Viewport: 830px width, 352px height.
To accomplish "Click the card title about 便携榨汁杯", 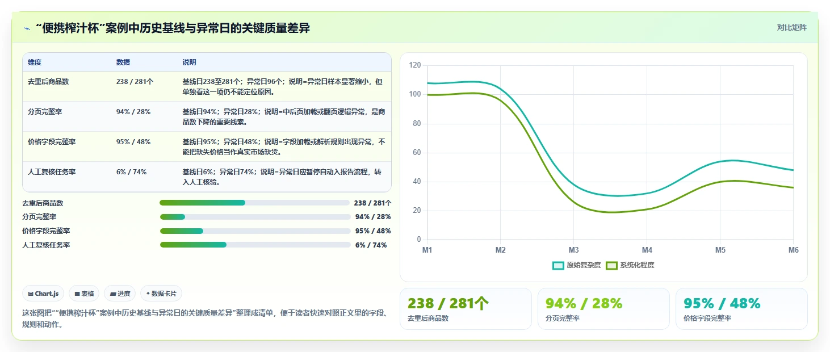I will [x=173, y=28].
